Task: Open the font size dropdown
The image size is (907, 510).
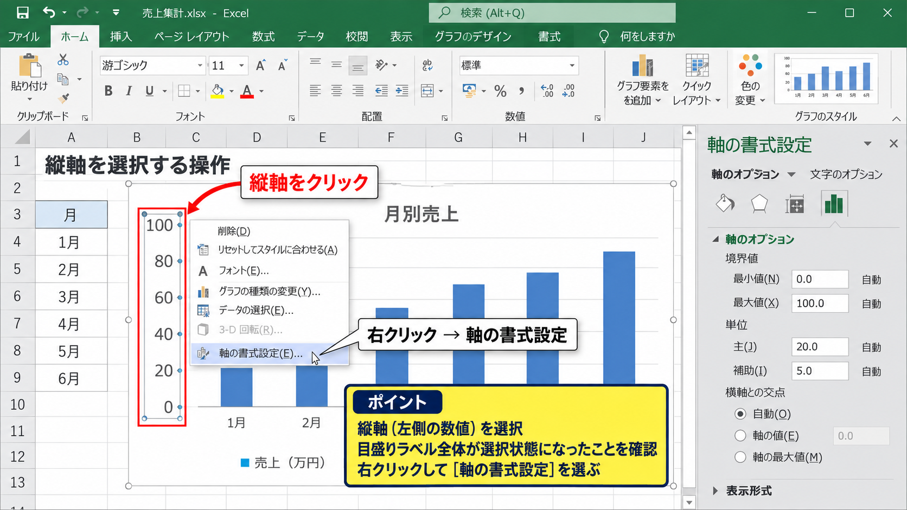Action: coord(241,66)
